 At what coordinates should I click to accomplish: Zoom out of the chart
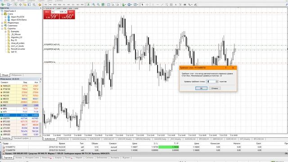coord(98,4)
